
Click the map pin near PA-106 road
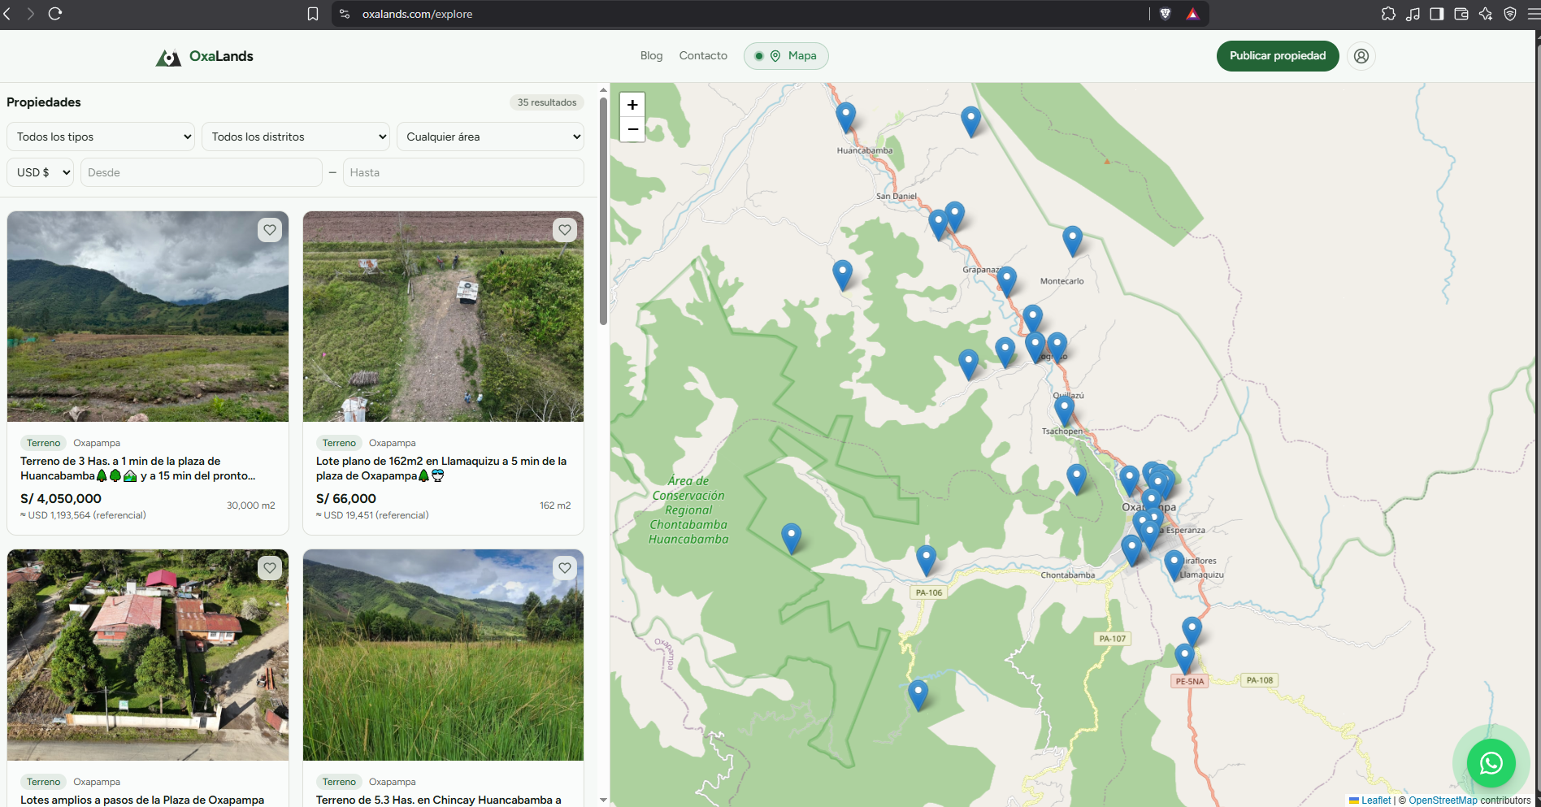[927, 561]
